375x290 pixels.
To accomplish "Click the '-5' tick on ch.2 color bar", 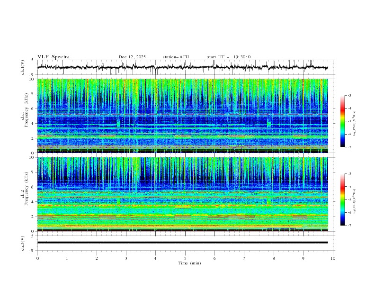I will (x=349, y=199).
